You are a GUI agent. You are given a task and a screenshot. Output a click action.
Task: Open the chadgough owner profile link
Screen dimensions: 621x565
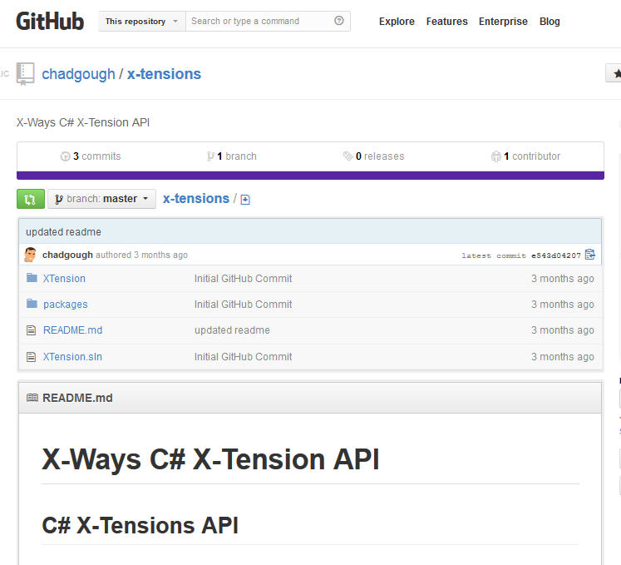[x=78, y=74]
